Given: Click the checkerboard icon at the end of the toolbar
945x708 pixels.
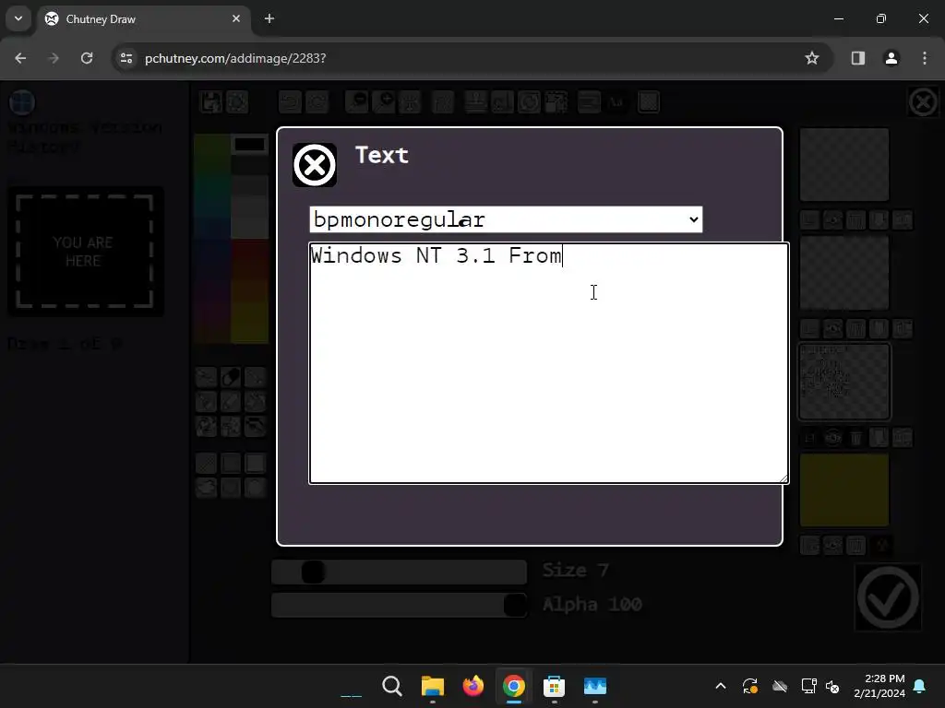Looking at the screenshot, I should tap(649, 101).
